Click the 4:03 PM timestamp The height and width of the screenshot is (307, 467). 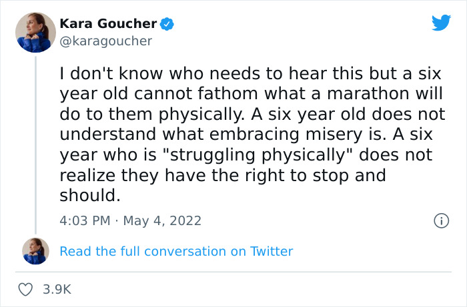tap(85, 220)
